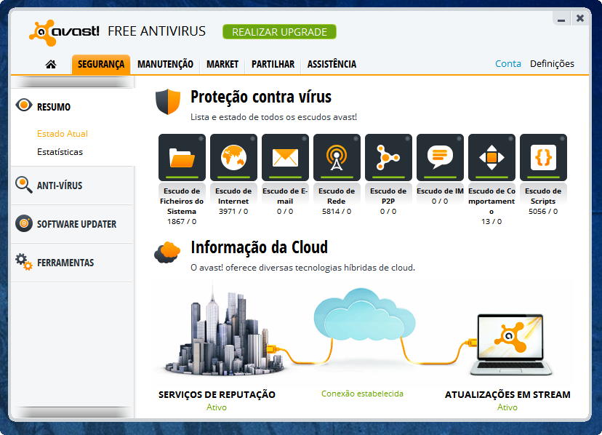Image resolution: width=602 pixels, height=435 pixels.
Task: Click the Atualizações em Stream heading
Action: pyautogui.click(x=507, y=395)
